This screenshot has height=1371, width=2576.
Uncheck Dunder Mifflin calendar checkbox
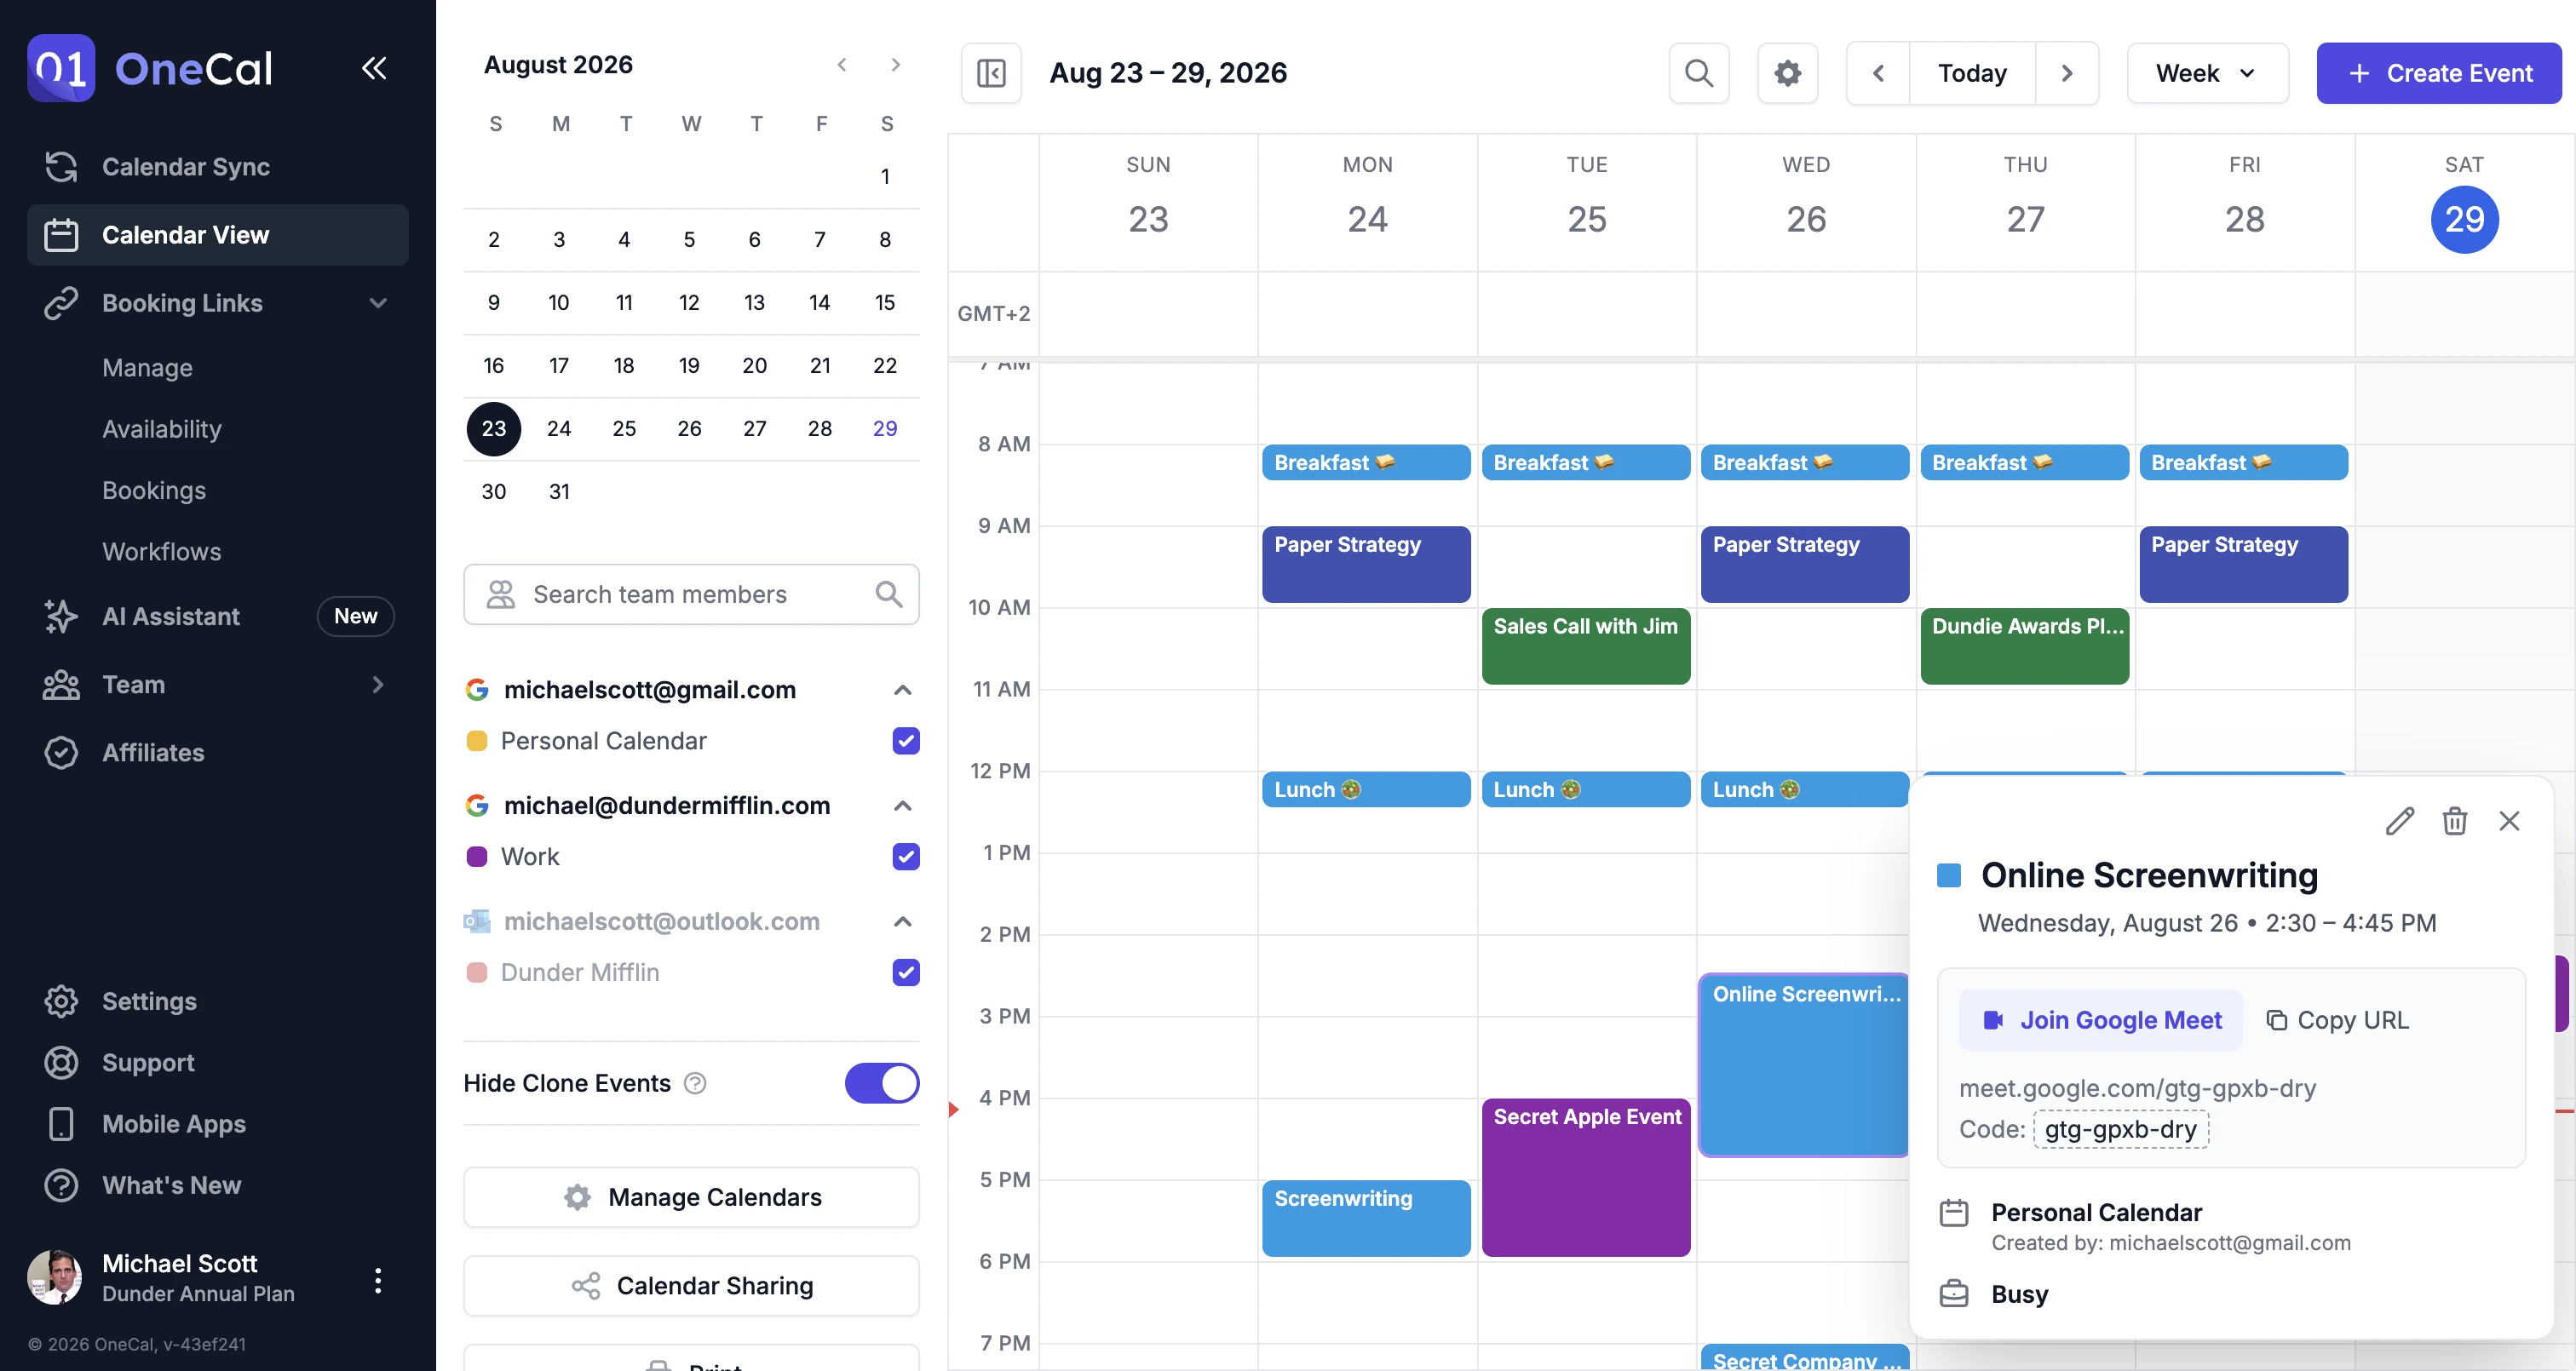pos(905,973)
